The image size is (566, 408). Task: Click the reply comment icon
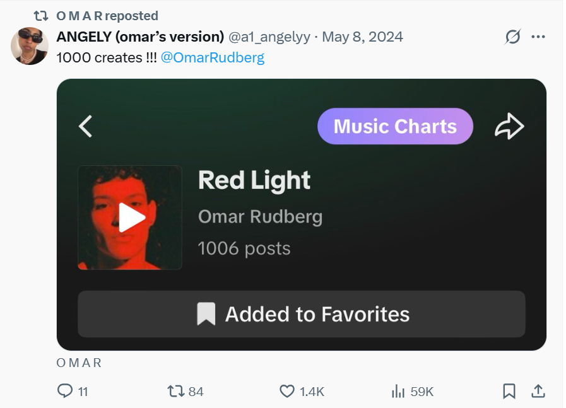point(65,392)
